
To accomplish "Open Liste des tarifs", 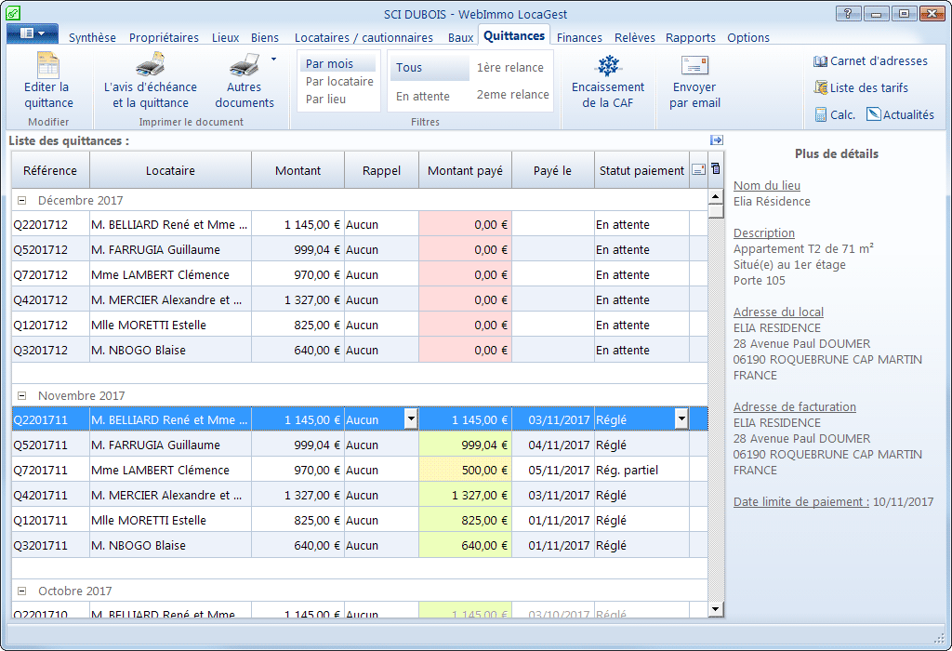I will [861, 87].
